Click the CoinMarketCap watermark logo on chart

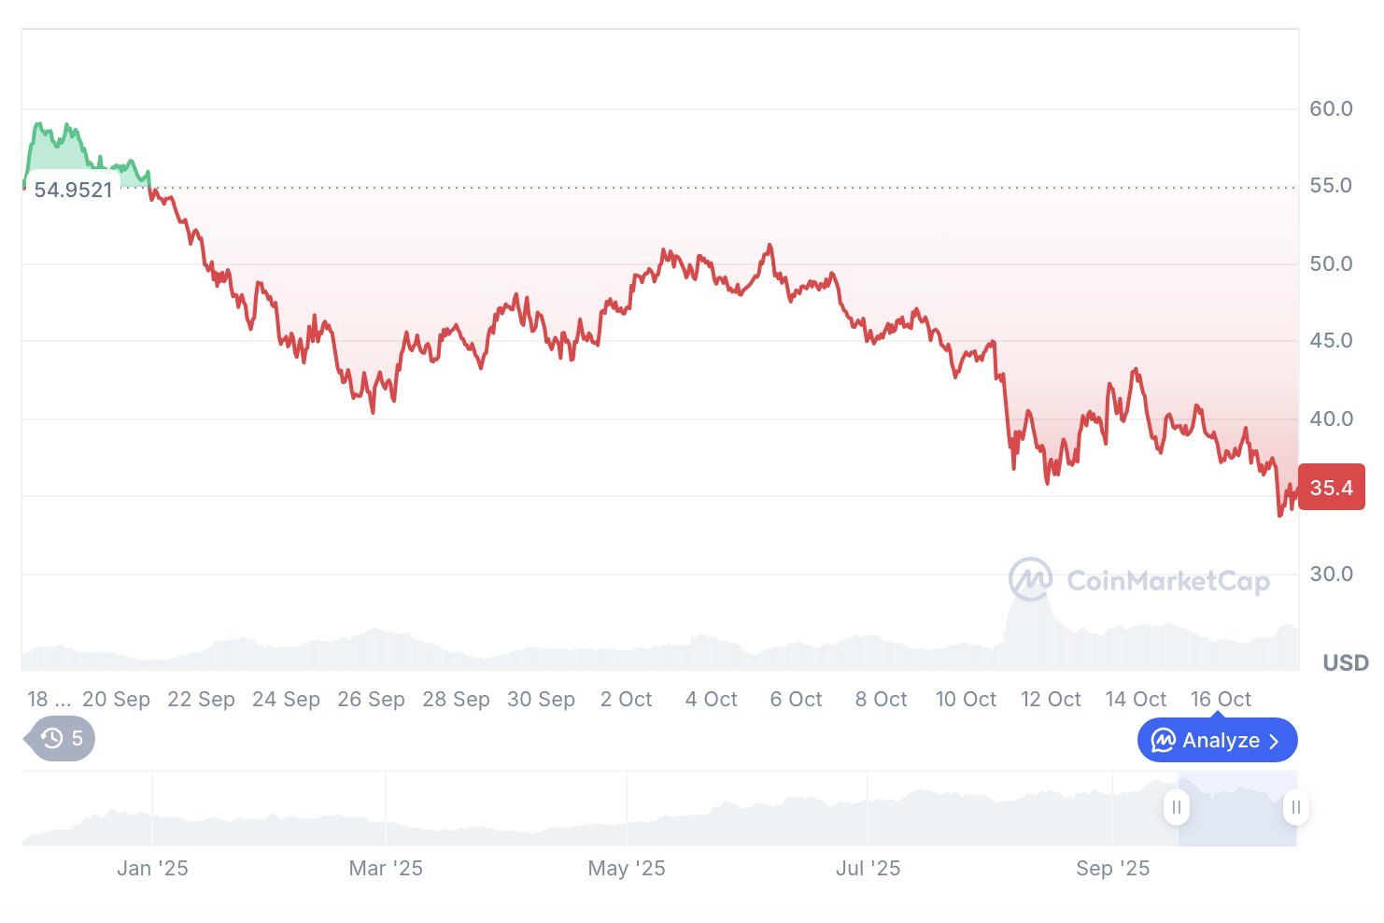[1031, 580]
